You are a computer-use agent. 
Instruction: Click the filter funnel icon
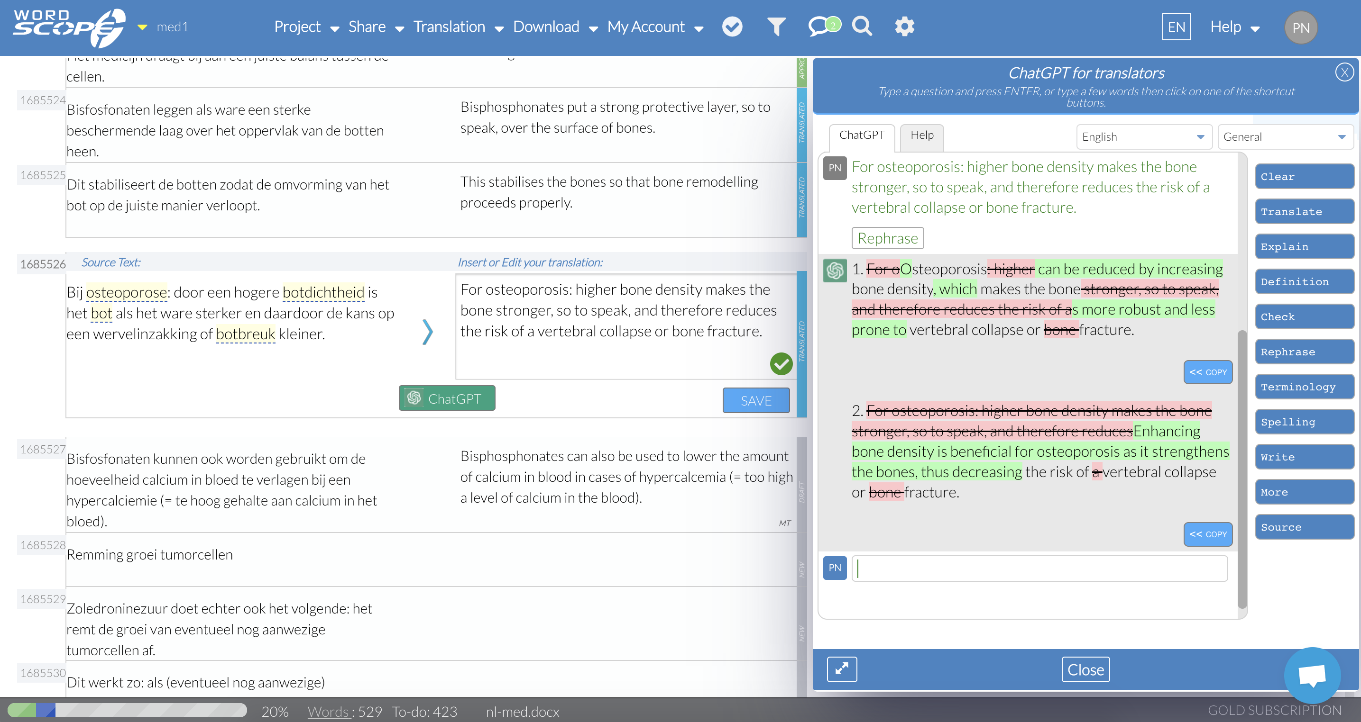pos(776,27)
